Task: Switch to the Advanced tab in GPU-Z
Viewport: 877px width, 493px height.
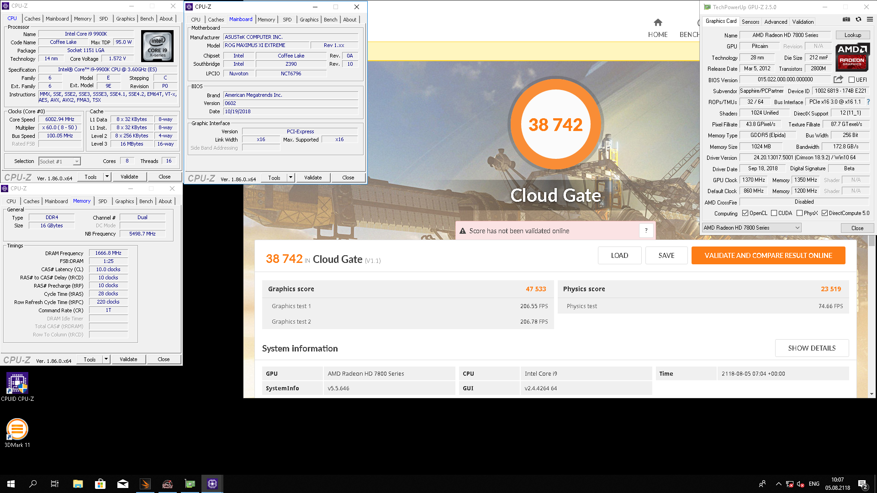Action: click(776, 21)
